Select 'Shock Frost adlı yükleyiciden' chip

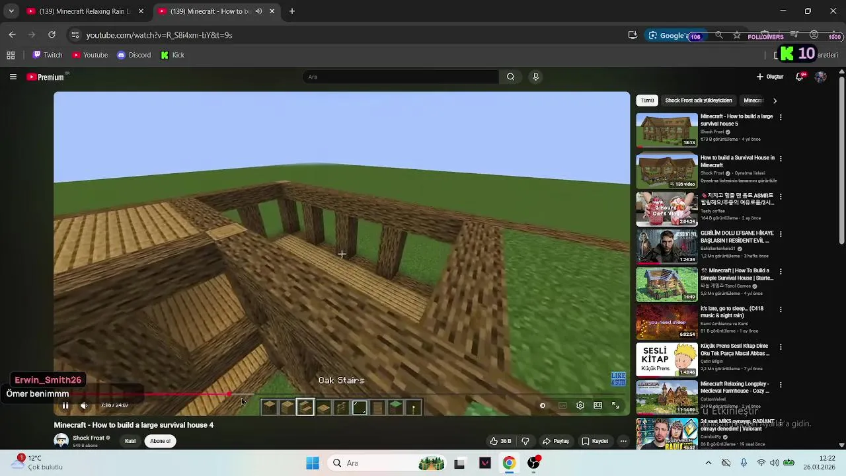(x=699, y=100)
